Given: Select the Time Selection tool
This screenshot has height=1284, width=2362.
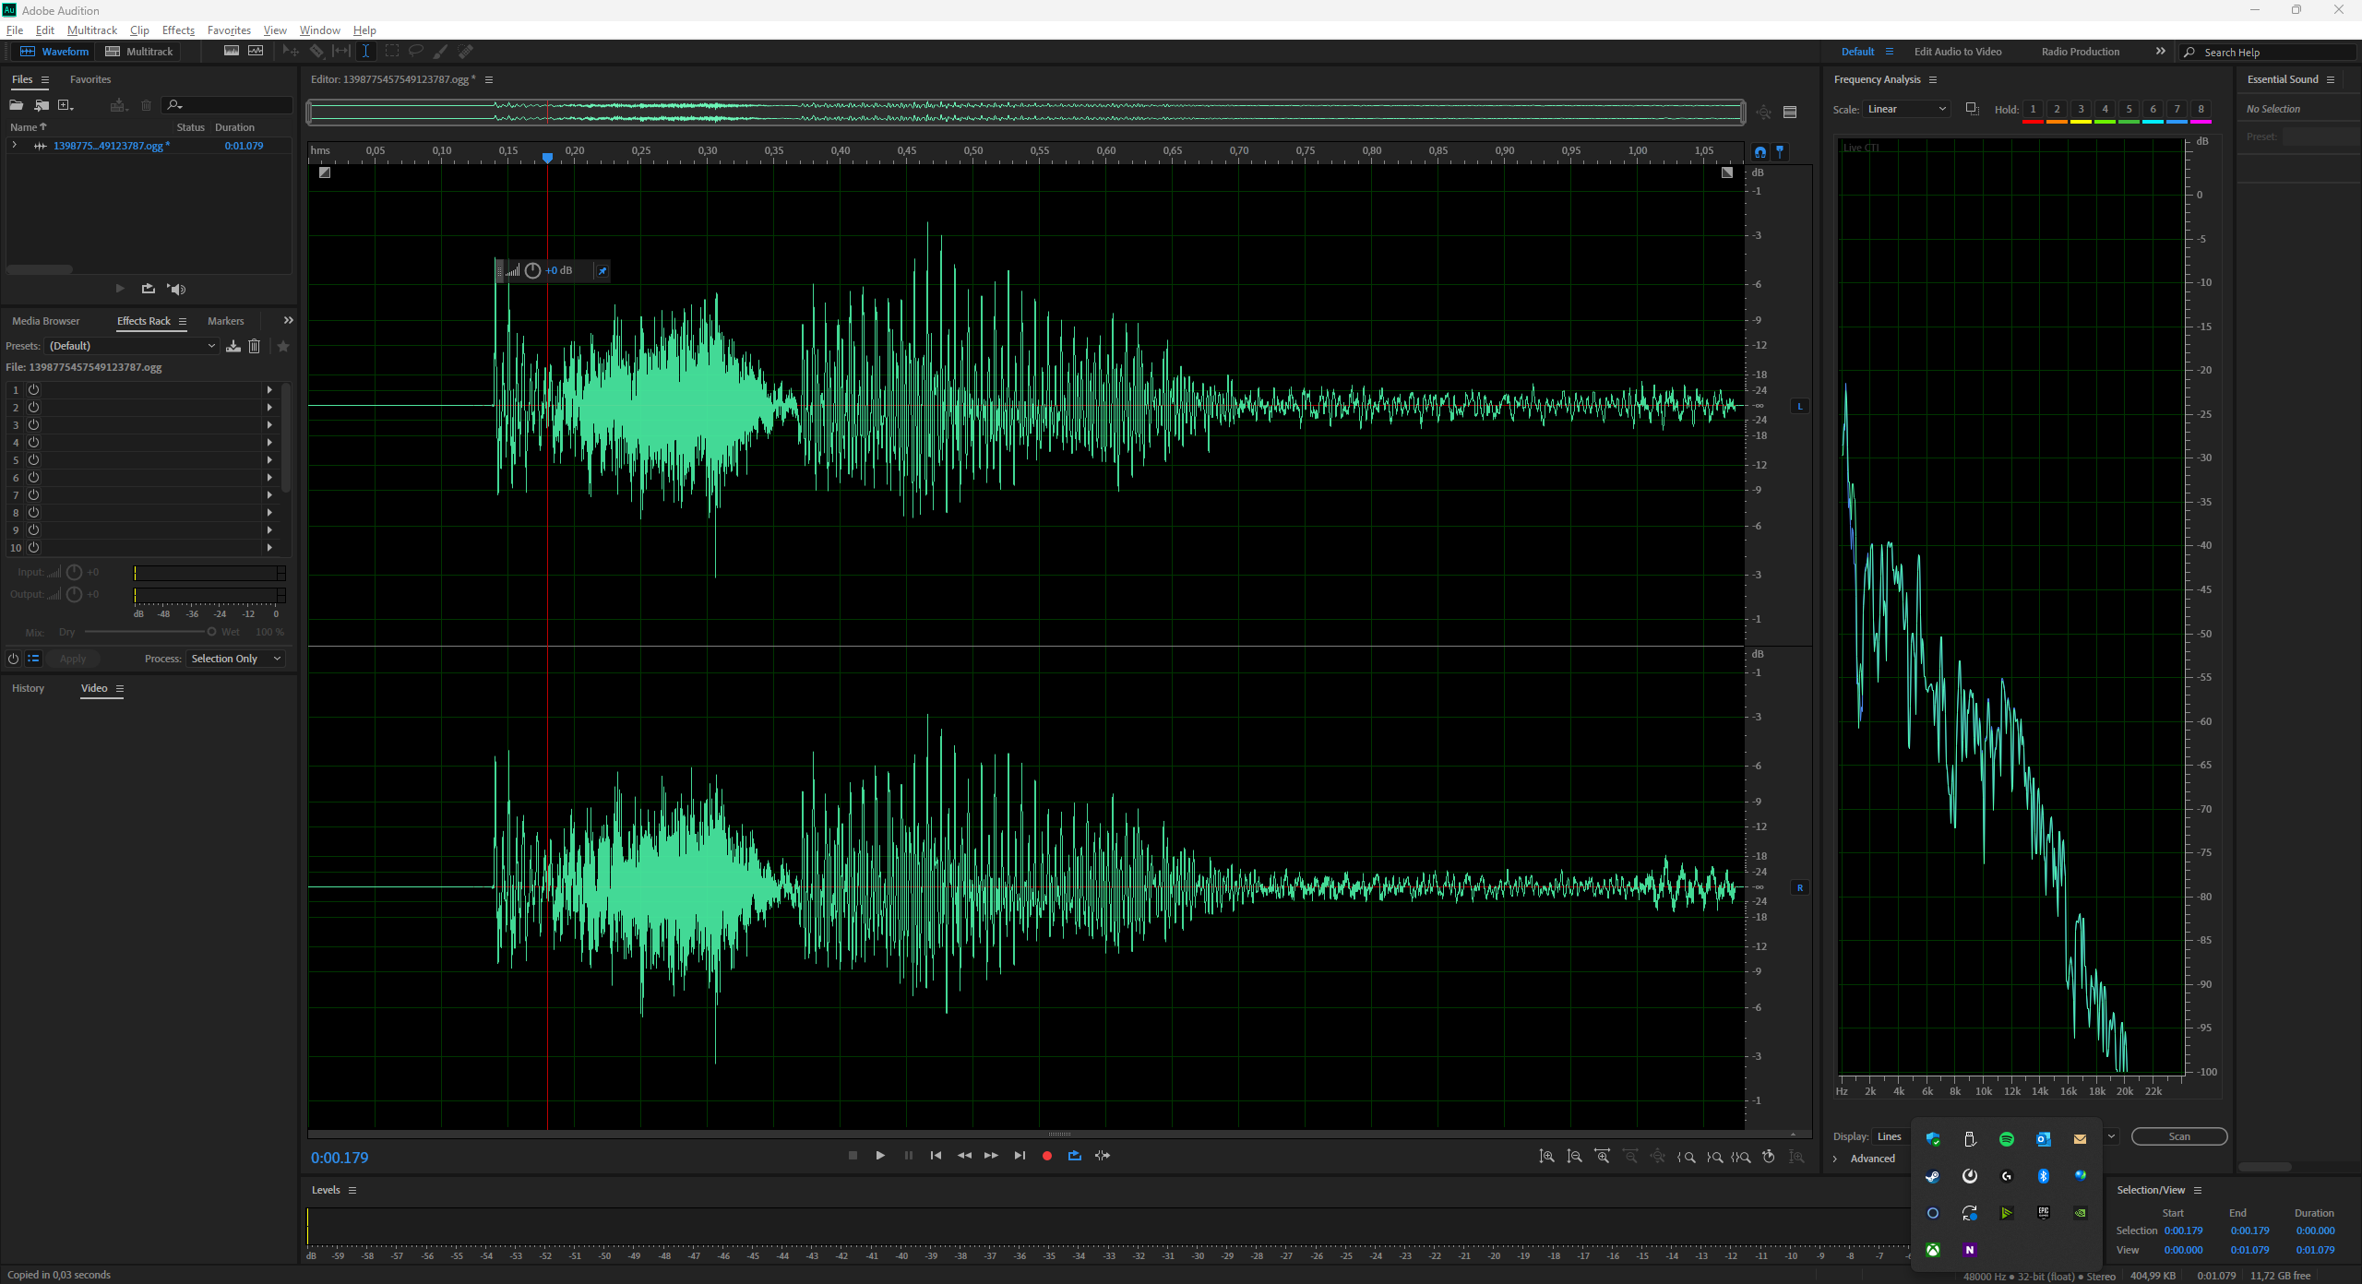Looking at the screenshot, I should (365, 52).
